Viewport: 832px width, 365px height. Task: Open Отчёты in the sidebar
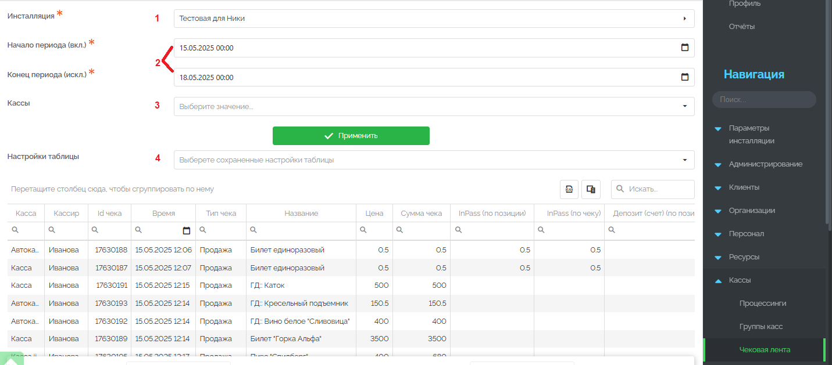click(x=741, y=26)
